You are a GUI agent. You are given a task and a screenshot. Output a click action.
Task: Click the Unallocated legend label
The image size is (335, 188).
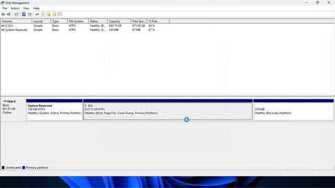click(13, 168)
